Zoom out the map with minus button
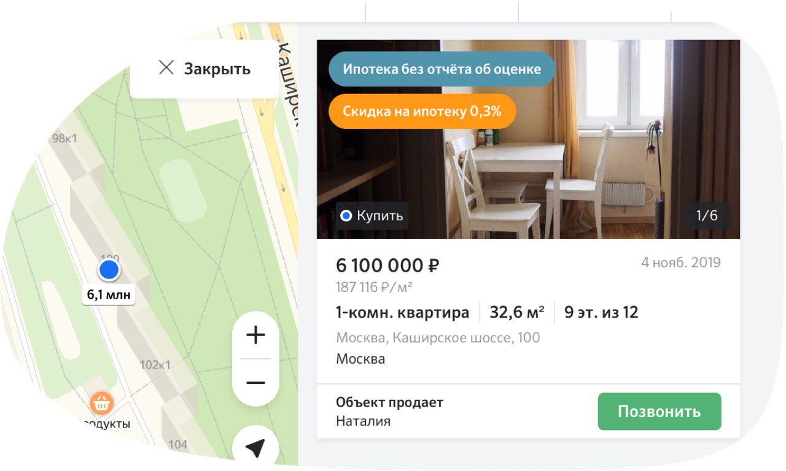Screen dimensions: 786x471 point(255,383)
